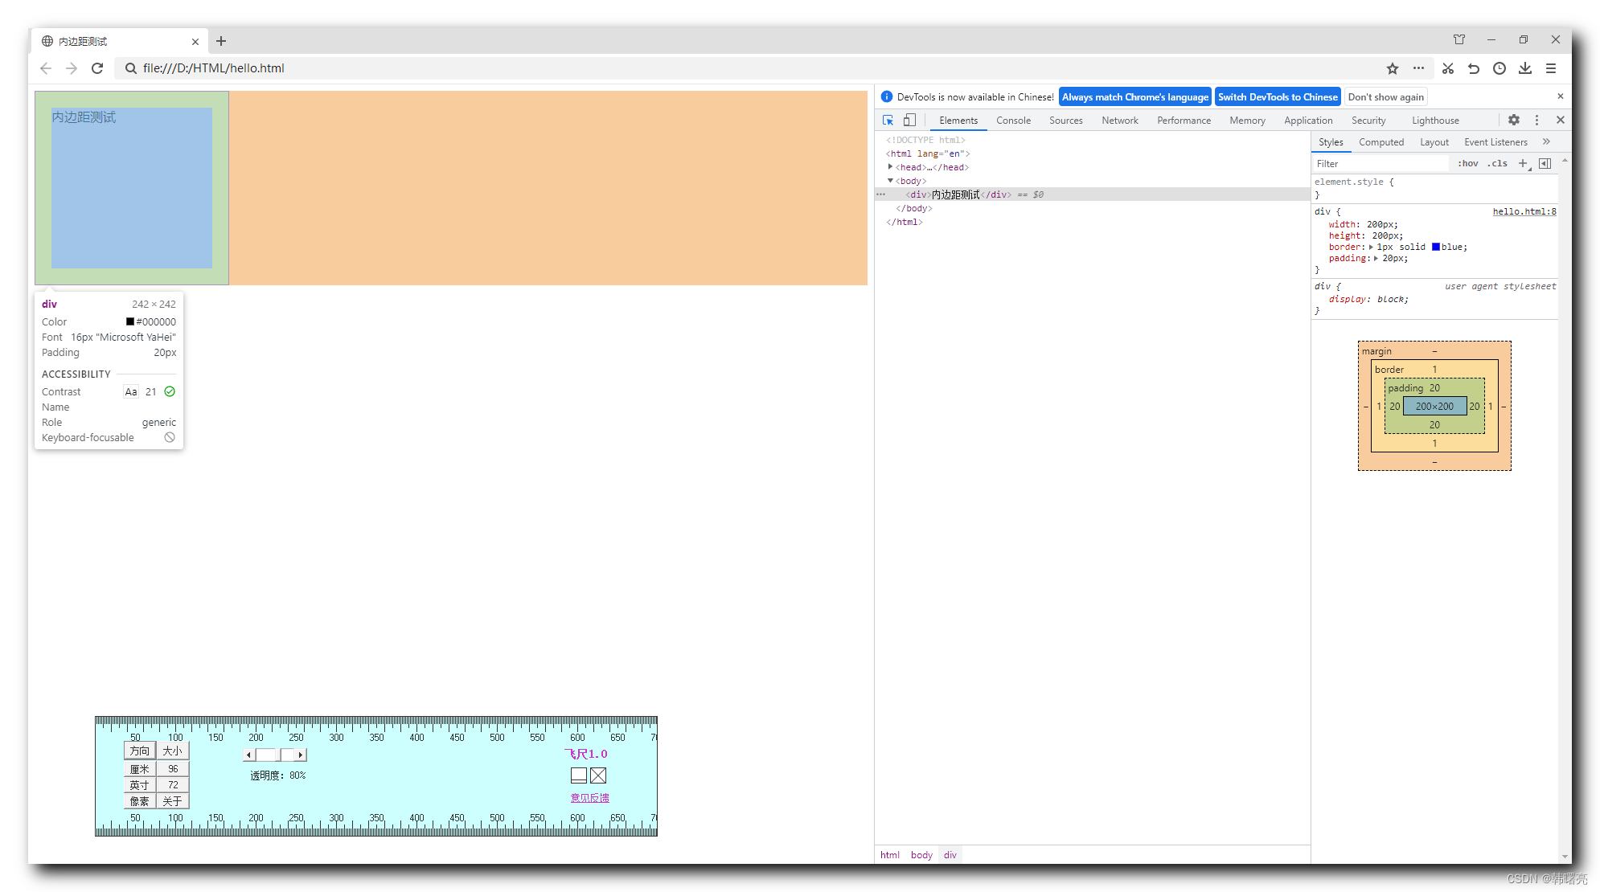
Task: Open the hello.html:8 source link
Action: 1524,212
